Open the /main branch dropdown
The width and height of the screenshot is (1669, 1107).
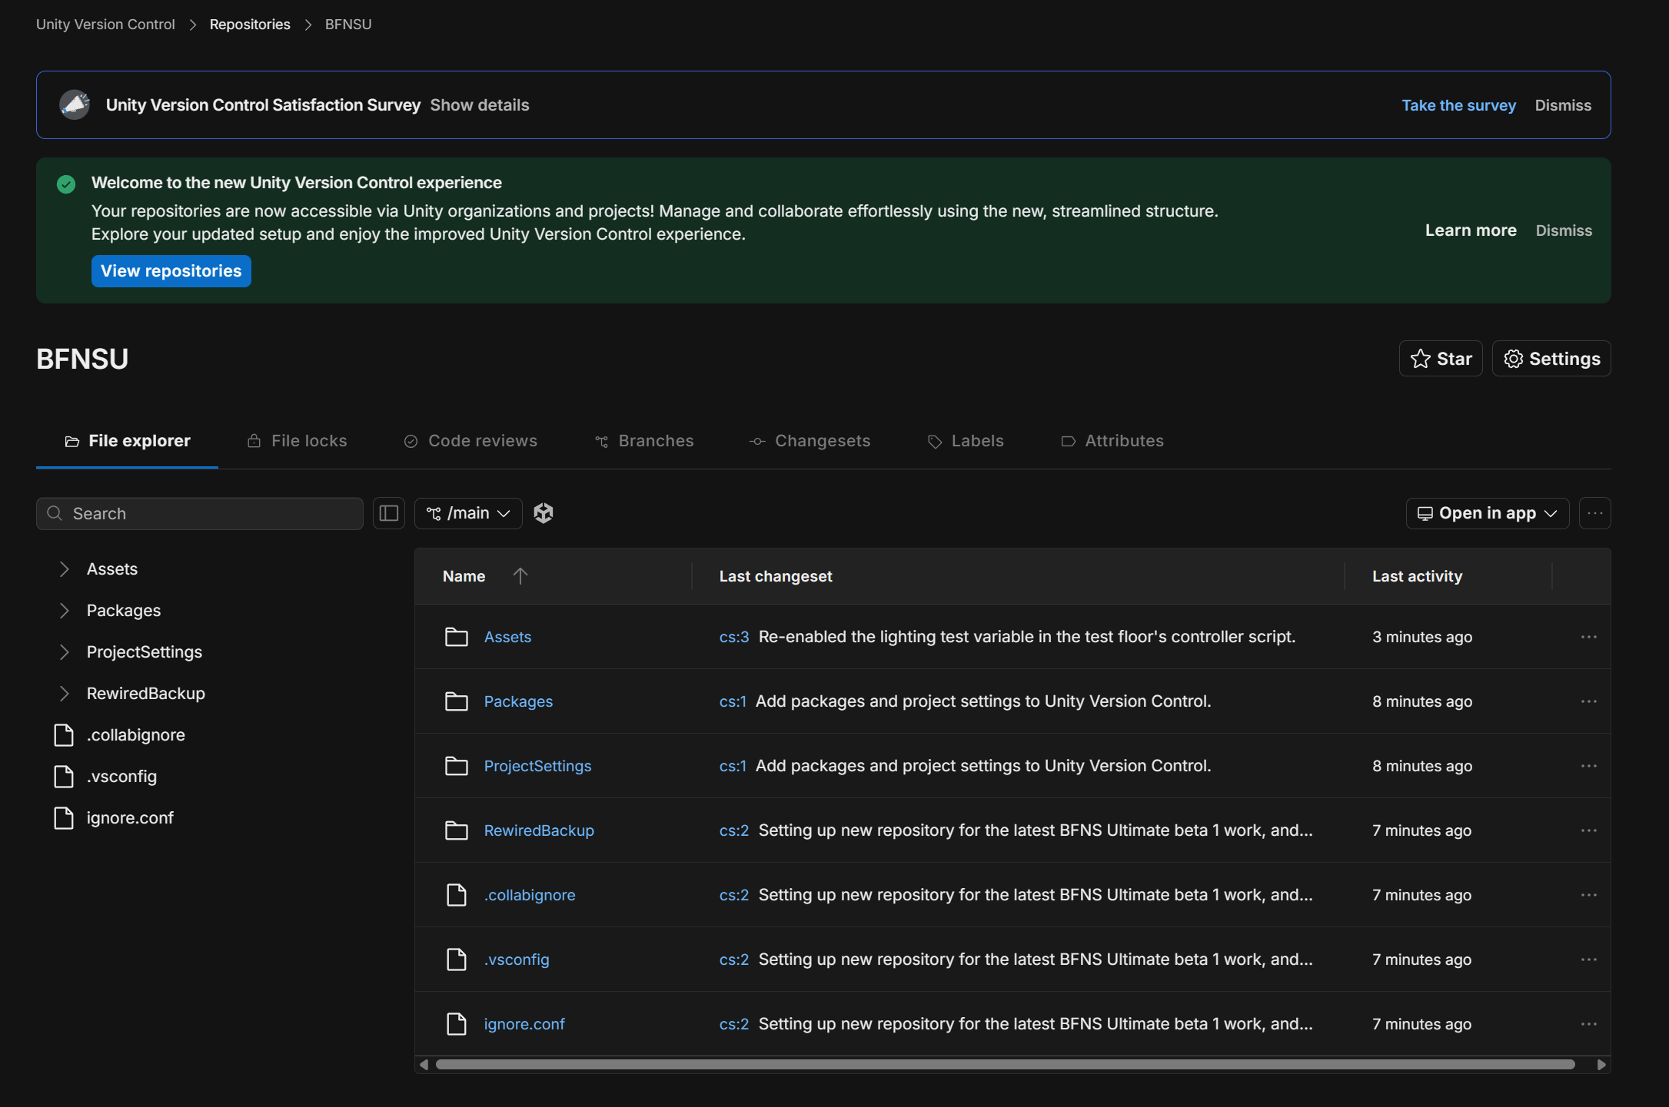(468, 513)
